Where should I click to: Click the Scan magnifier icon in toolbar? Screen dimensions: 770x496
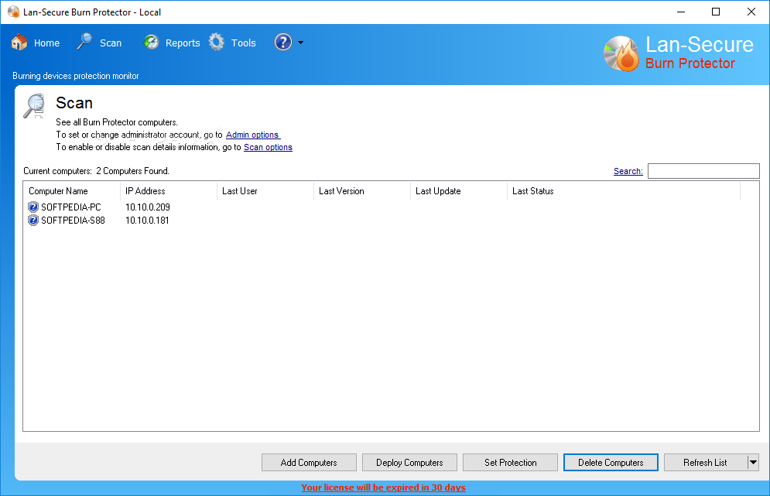(x=84, y=42)
